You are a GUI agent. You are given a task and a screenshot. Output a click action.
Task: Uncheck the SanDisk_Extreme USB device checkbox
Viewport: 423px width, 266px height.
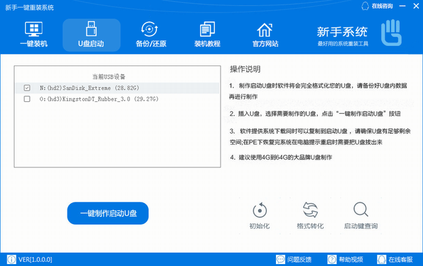27,88
